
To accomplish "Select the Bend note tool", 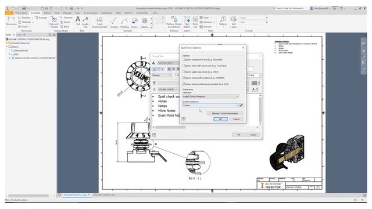I will coord(65,27).
